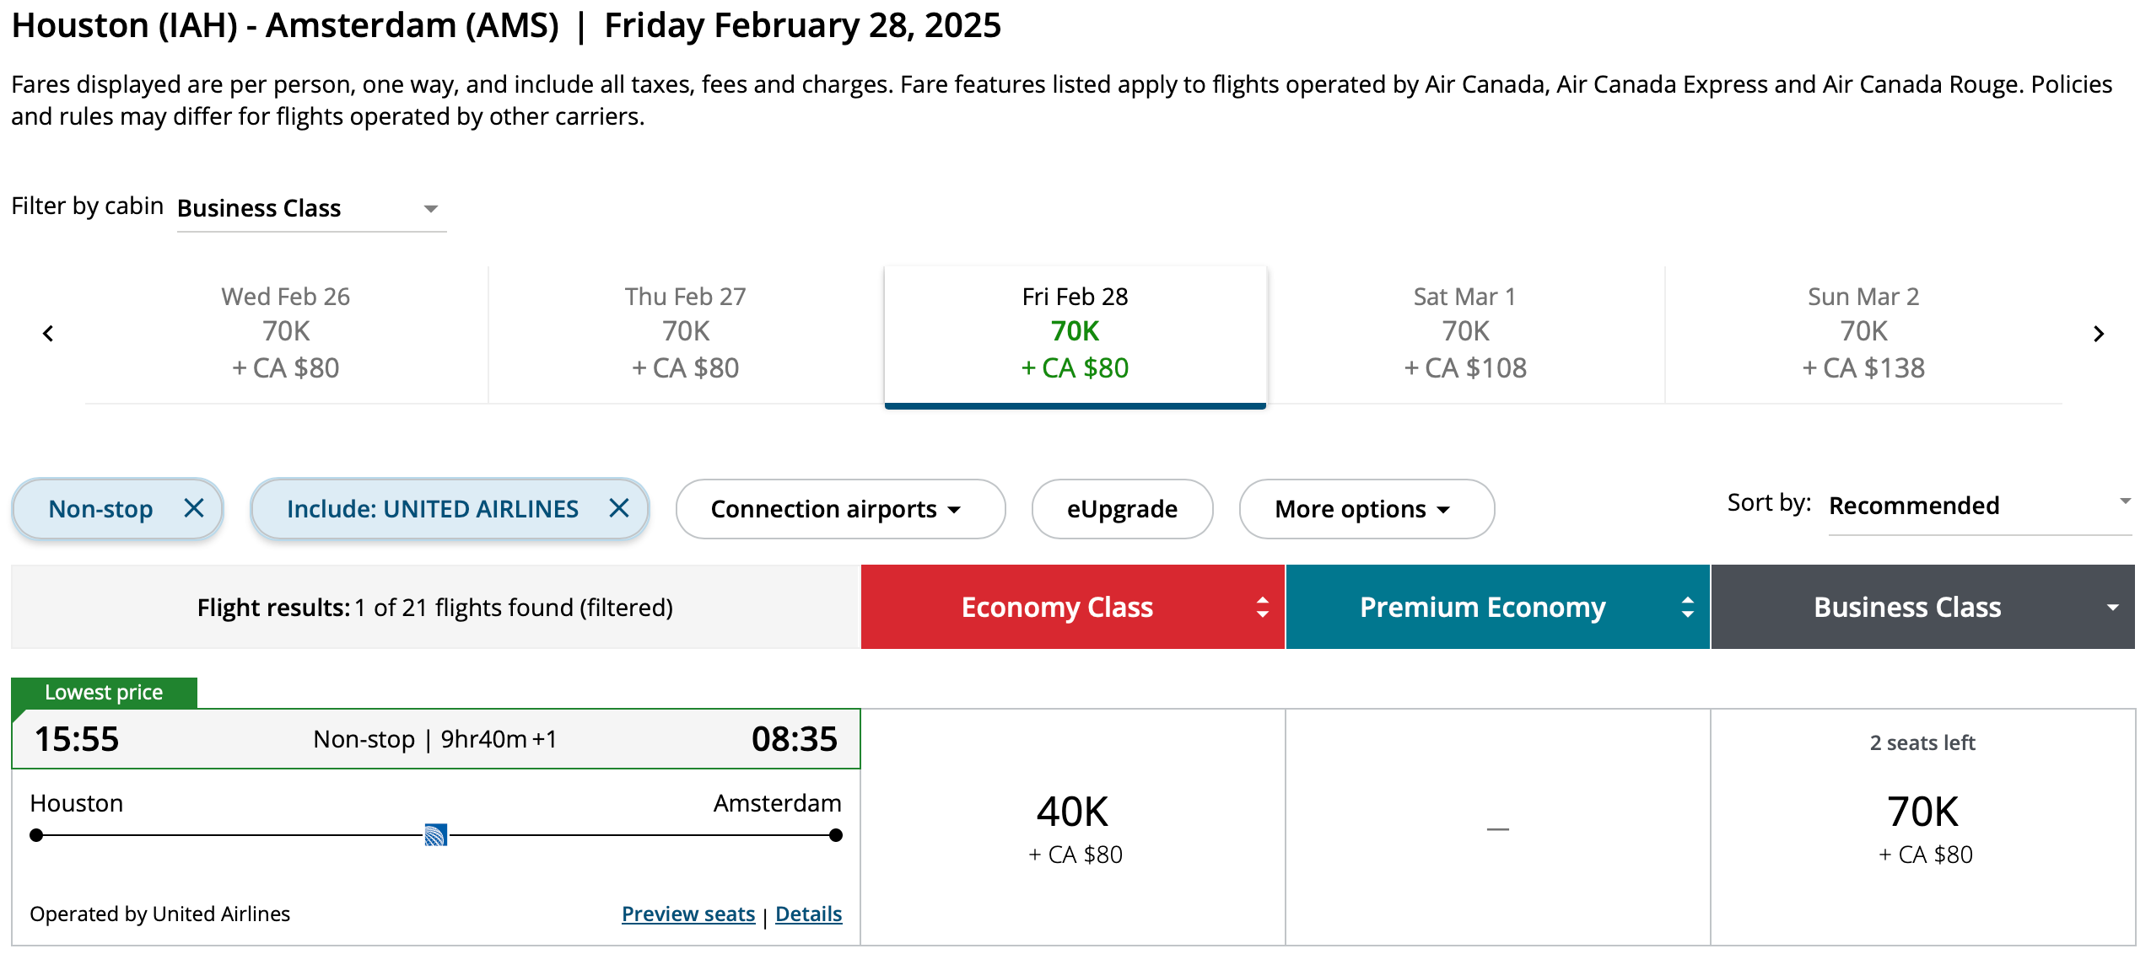Image resolution: width=2151 pixels, height=954 pixels.
Task: Choose the 70K Business Class fare
Action: click(1922, 828)
